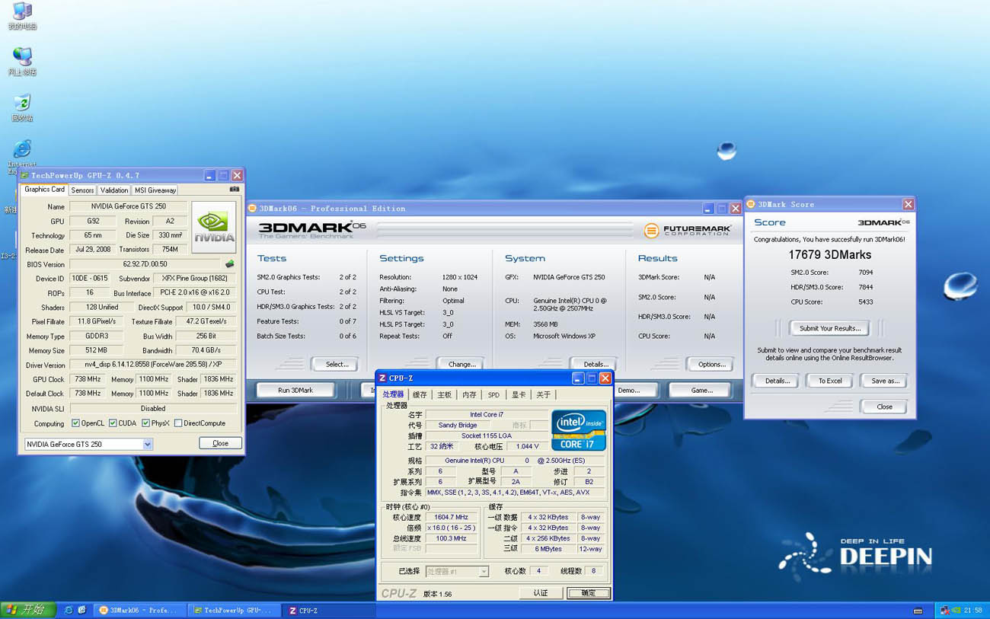Switch to the 主板 tab in CPU-Z

(x=445, y=395)
